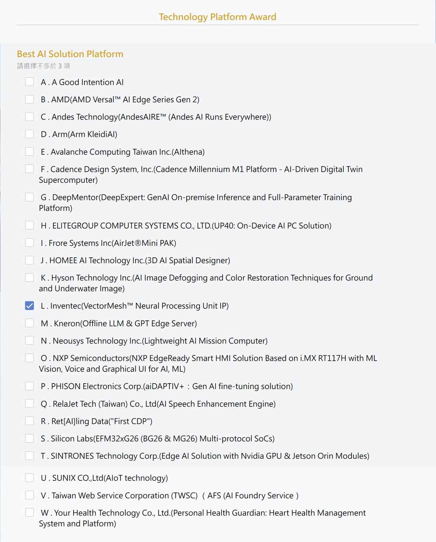Check SUNIX CO.,Ltd AIoT technology box
Image resolution: width=436 pixels, height=542 pixels.
[x=29, y=478]
